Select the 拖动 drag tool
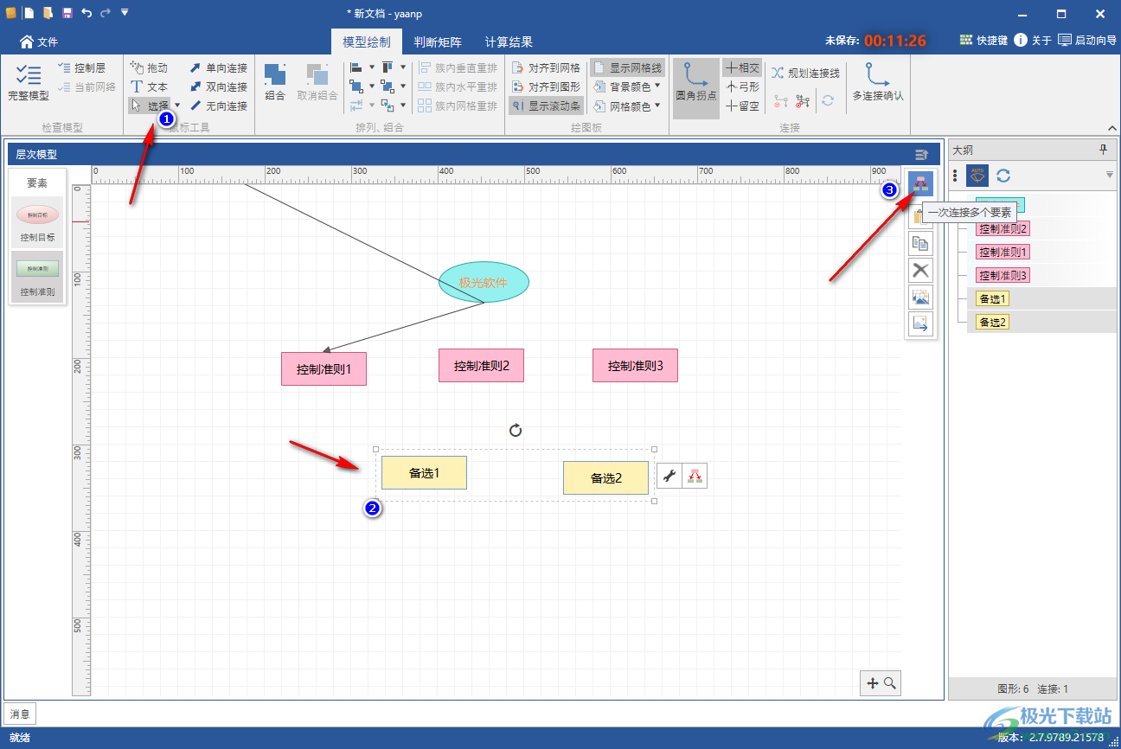The width and height of the screenshot is (1121, 749). coord(149,67)
